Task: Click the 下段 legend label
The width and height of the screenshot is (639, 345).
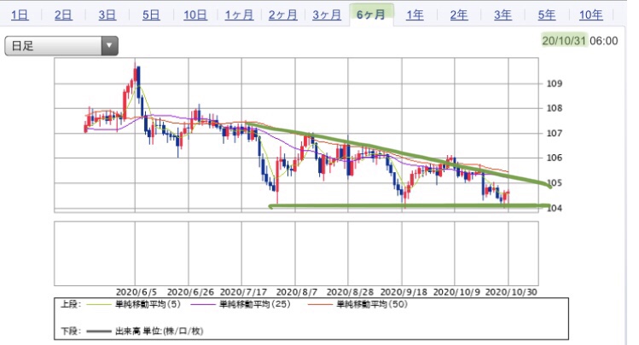Action: pyautogui.click(x=71, y=331)
